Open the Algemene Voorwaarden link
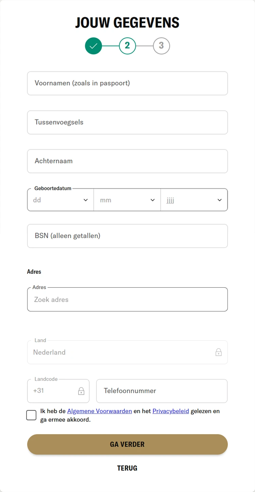The height and width of the screenshot is (492, 255). [x=99, y=411]
